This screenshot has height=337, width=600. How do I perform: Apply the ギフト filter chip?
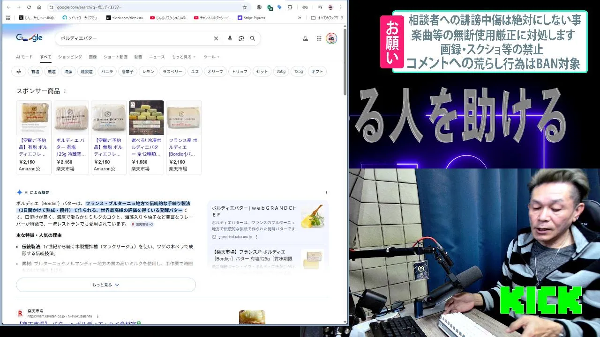click(x=317, y=72)
